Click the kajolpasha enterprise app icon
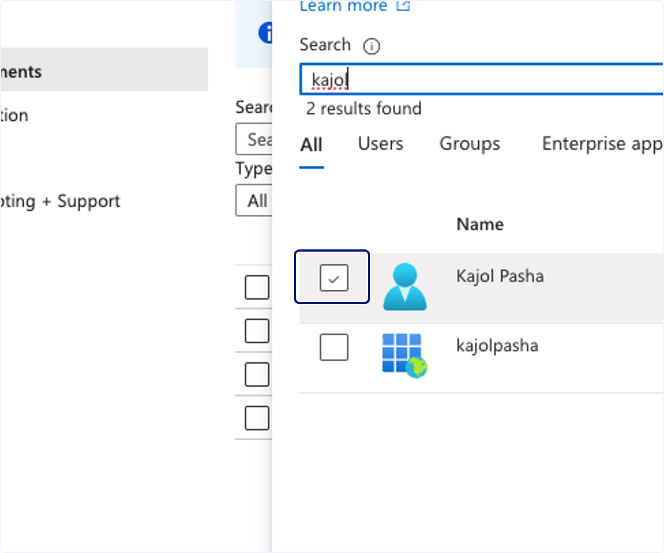Screen dimensions: 664x553 click(404, 356)
